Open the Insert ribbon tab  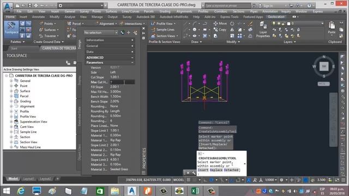[x=23, y=17]
